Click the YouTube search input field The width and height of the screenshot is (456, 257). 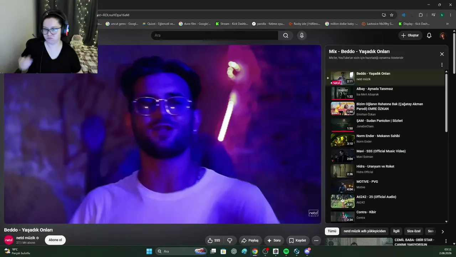tap(214, 35)
